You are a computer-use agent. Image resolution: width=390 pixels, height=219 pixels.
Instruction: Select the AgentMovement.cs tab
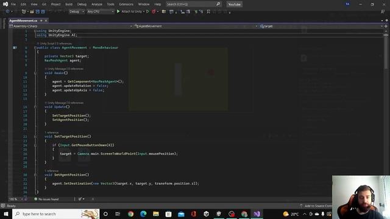coord(23,21)
